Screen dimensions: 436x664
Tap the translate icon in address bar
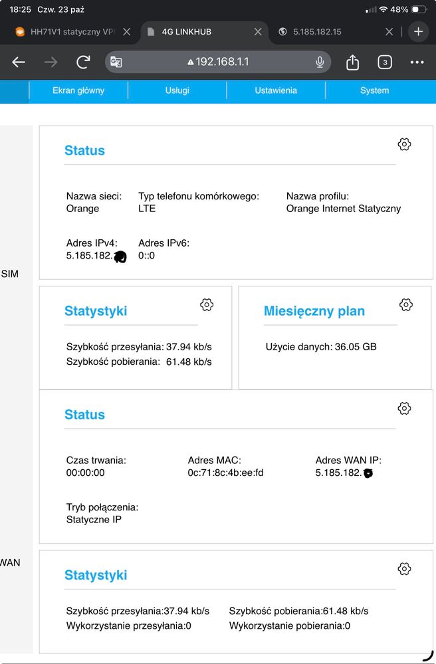pos(116,62)
